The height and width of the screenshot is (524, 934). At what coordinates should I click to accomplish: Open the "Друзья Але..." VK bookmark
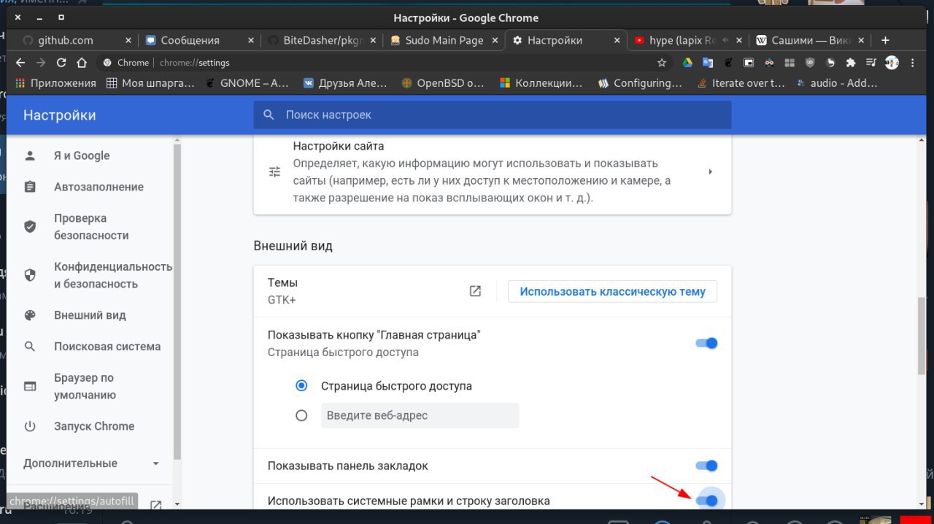[x=345, y=83]
